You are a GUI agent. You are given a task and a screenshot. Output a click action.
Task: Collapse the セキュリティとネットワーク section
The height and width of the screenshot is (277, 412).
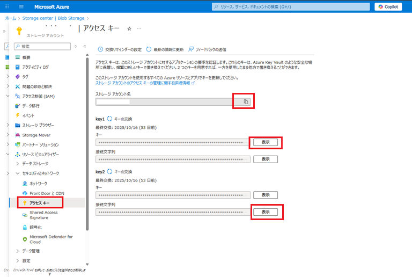pos(18,173)
